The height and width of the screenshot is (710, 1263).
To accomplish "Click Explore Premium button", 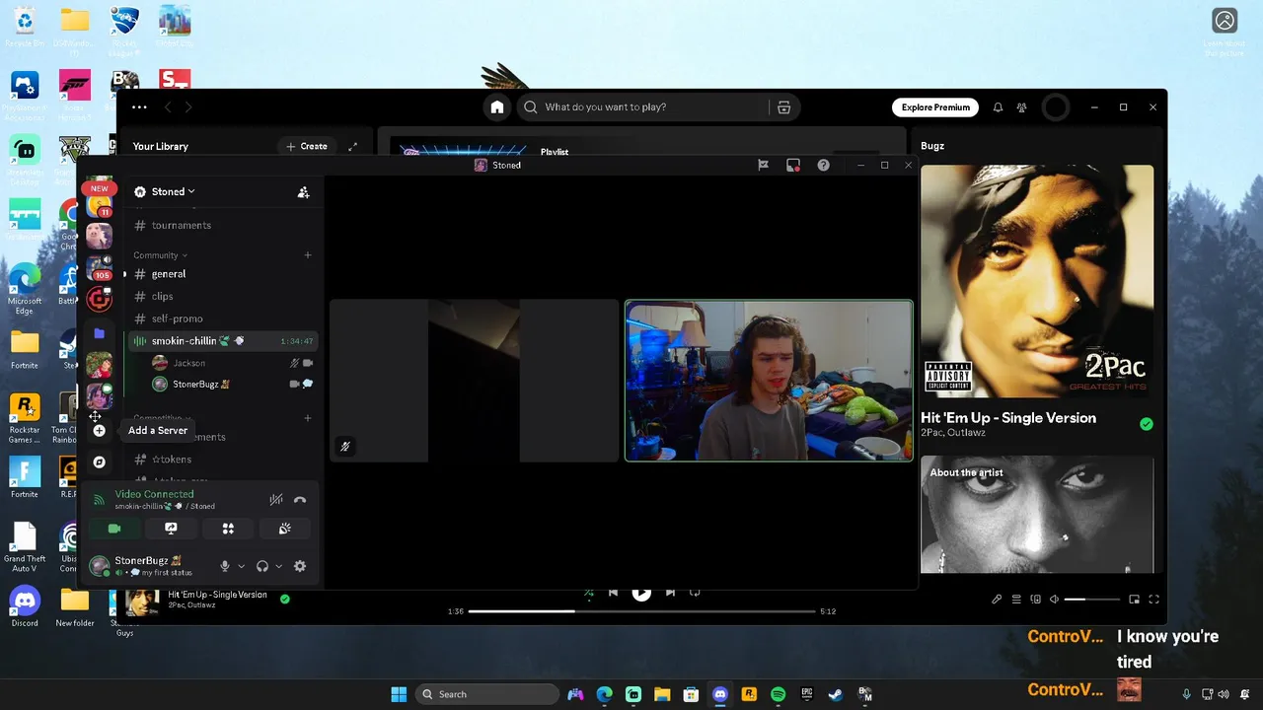I will coord(935,107).
